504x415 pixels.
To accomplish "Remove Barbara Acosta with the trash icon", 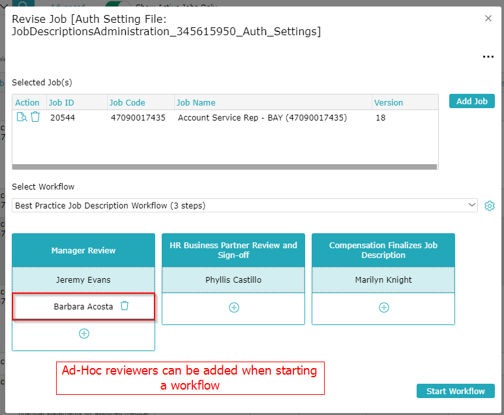I will (125, 306).
